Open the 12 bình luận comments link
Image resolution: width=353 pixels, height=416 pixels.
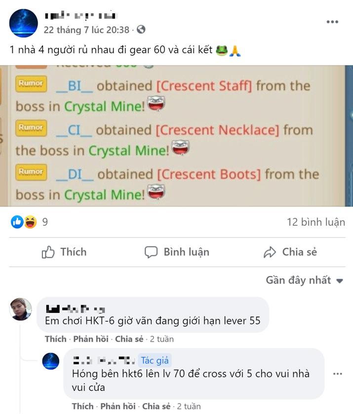(x=316, y=222)
